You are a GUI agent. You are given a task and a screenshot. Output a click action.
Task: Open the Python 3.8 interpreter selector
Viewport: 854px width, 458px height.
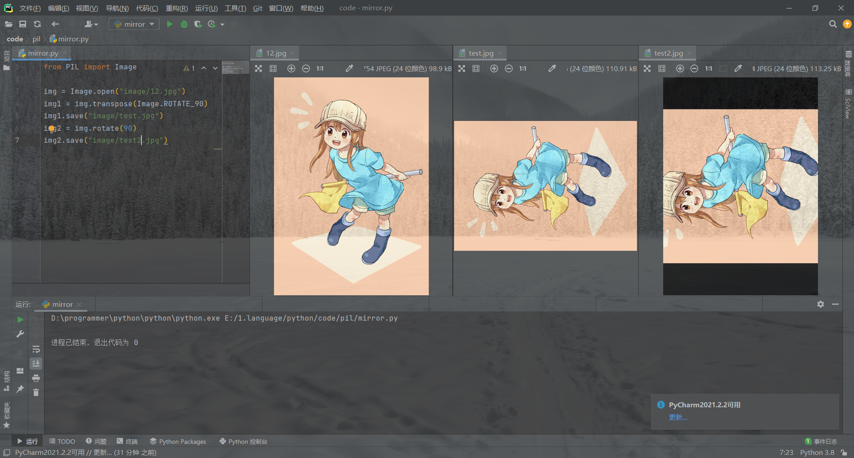[x=817, y=452]
